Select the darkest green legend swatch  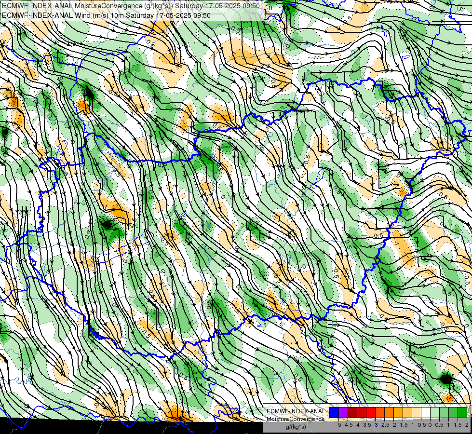pyautogui.click(x=462, y=413)
